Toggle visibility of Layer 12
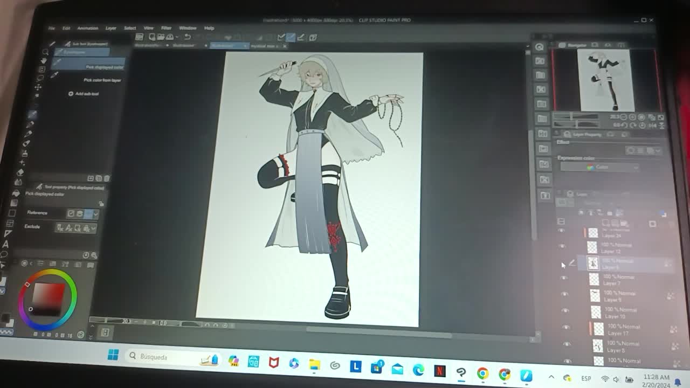 tap(562, 247)
